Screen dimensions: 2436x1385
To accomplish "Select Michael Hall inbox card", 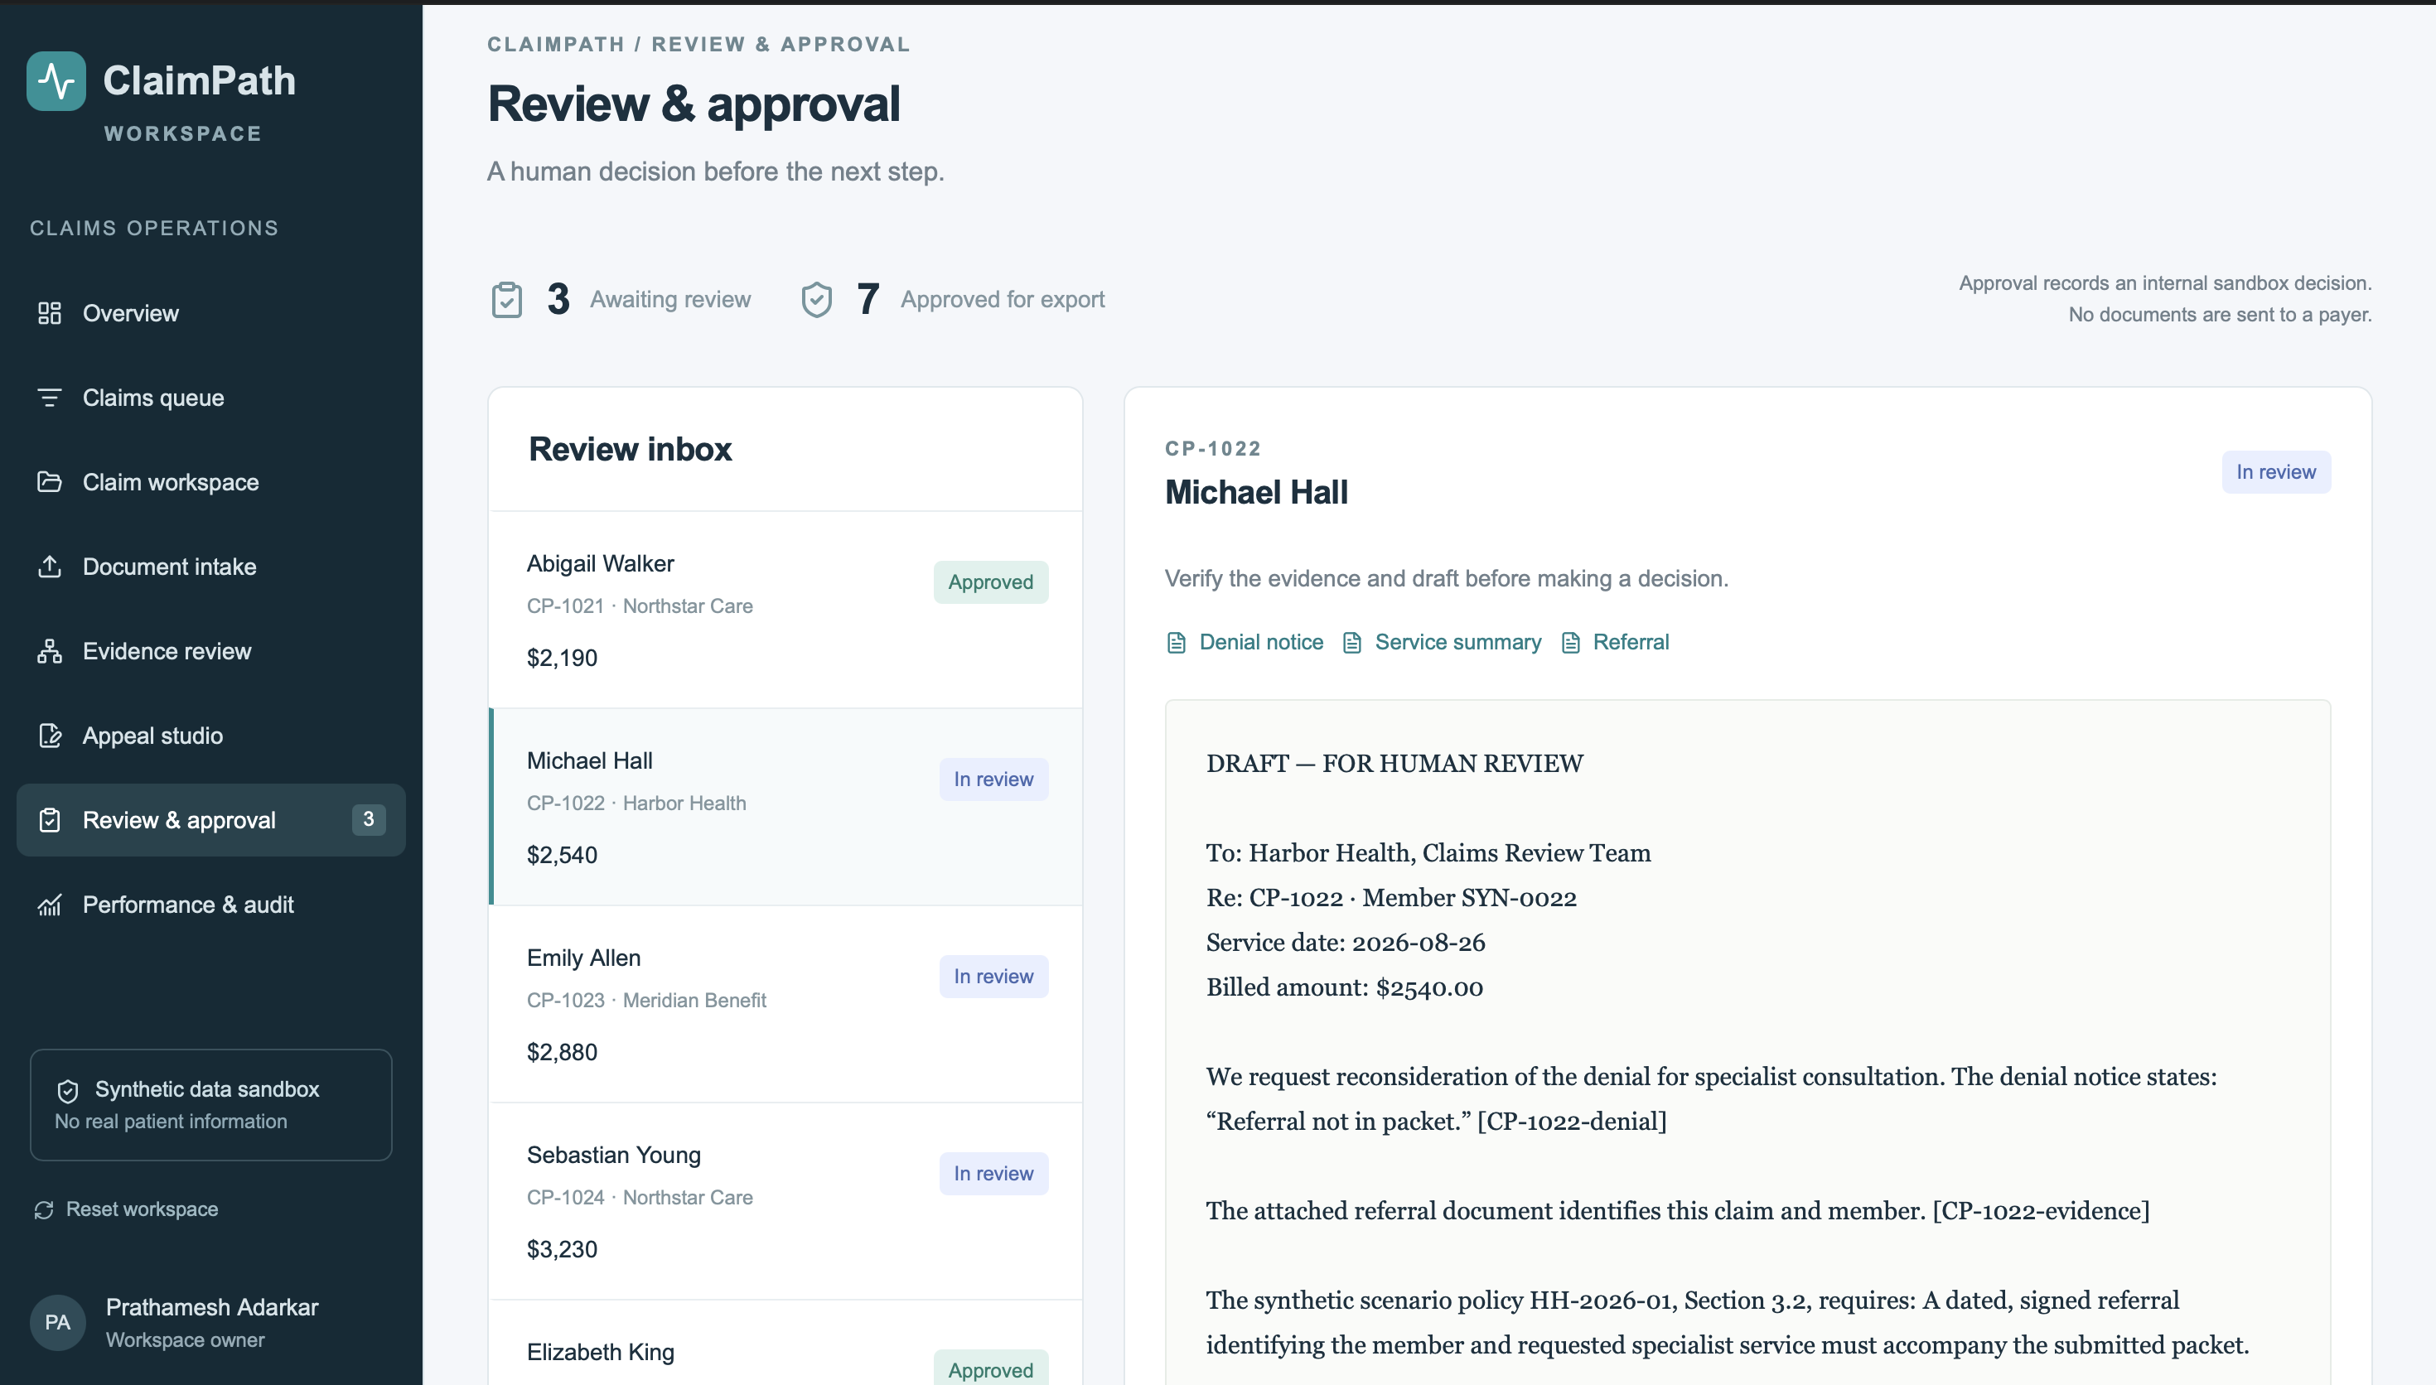I will 785,807.
